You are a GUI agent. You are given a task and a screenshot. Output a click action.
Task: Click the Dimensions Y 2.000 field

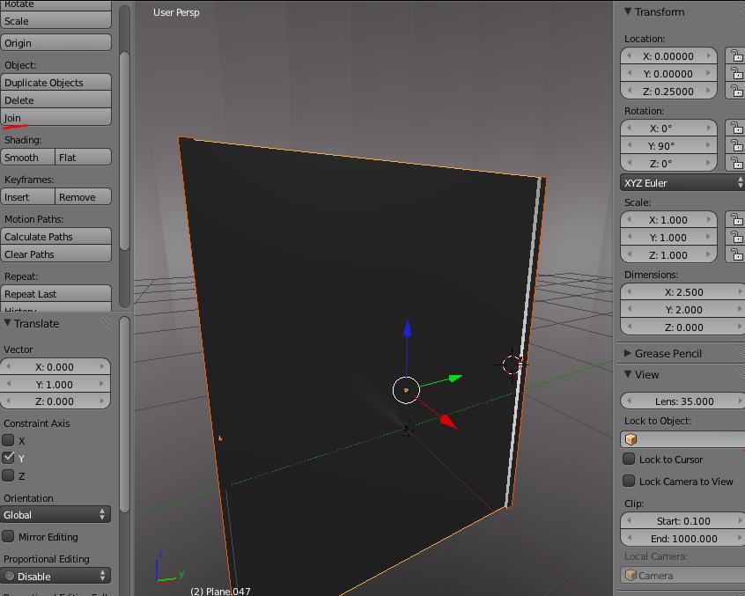[x=682, y=309]
